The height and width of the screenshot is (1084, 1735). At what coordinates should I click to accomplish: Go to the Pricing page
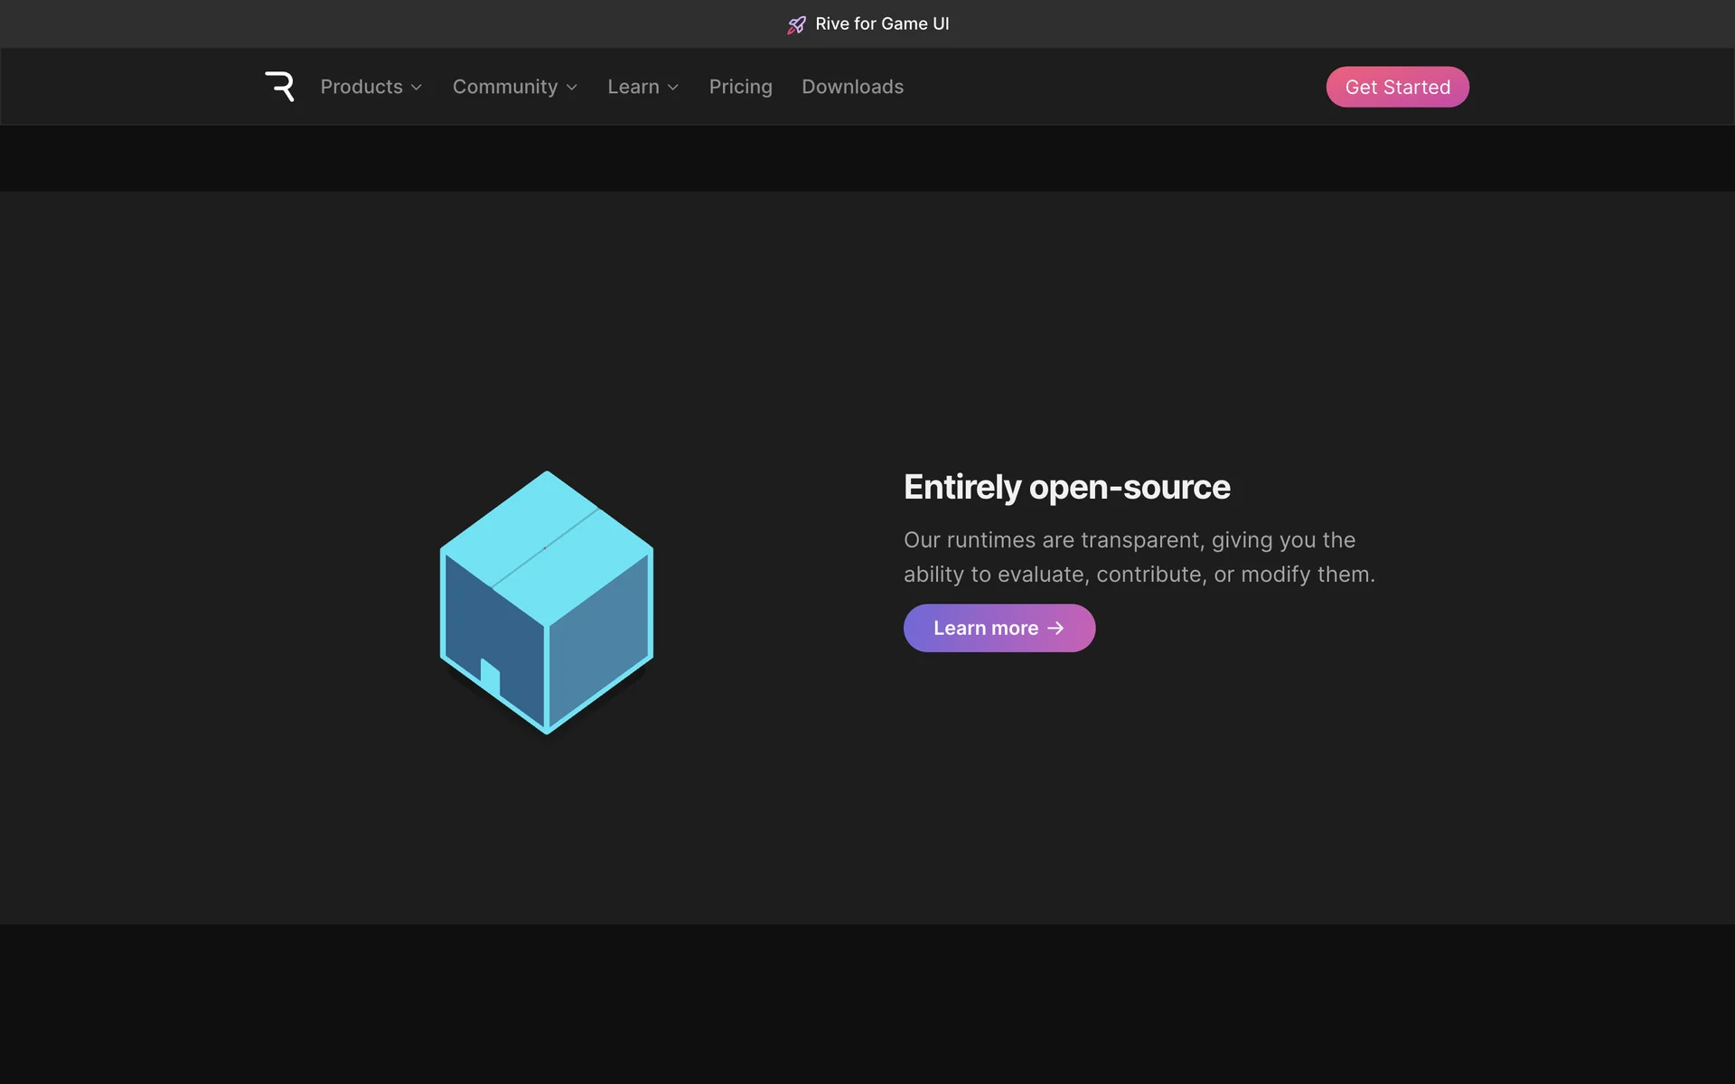740,87
